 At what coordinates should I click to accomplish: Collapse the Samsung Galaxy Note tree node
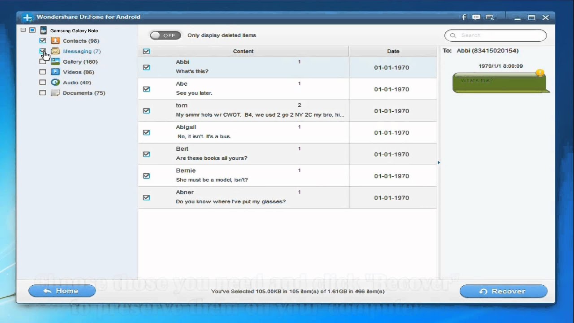(x=23, y=30)
